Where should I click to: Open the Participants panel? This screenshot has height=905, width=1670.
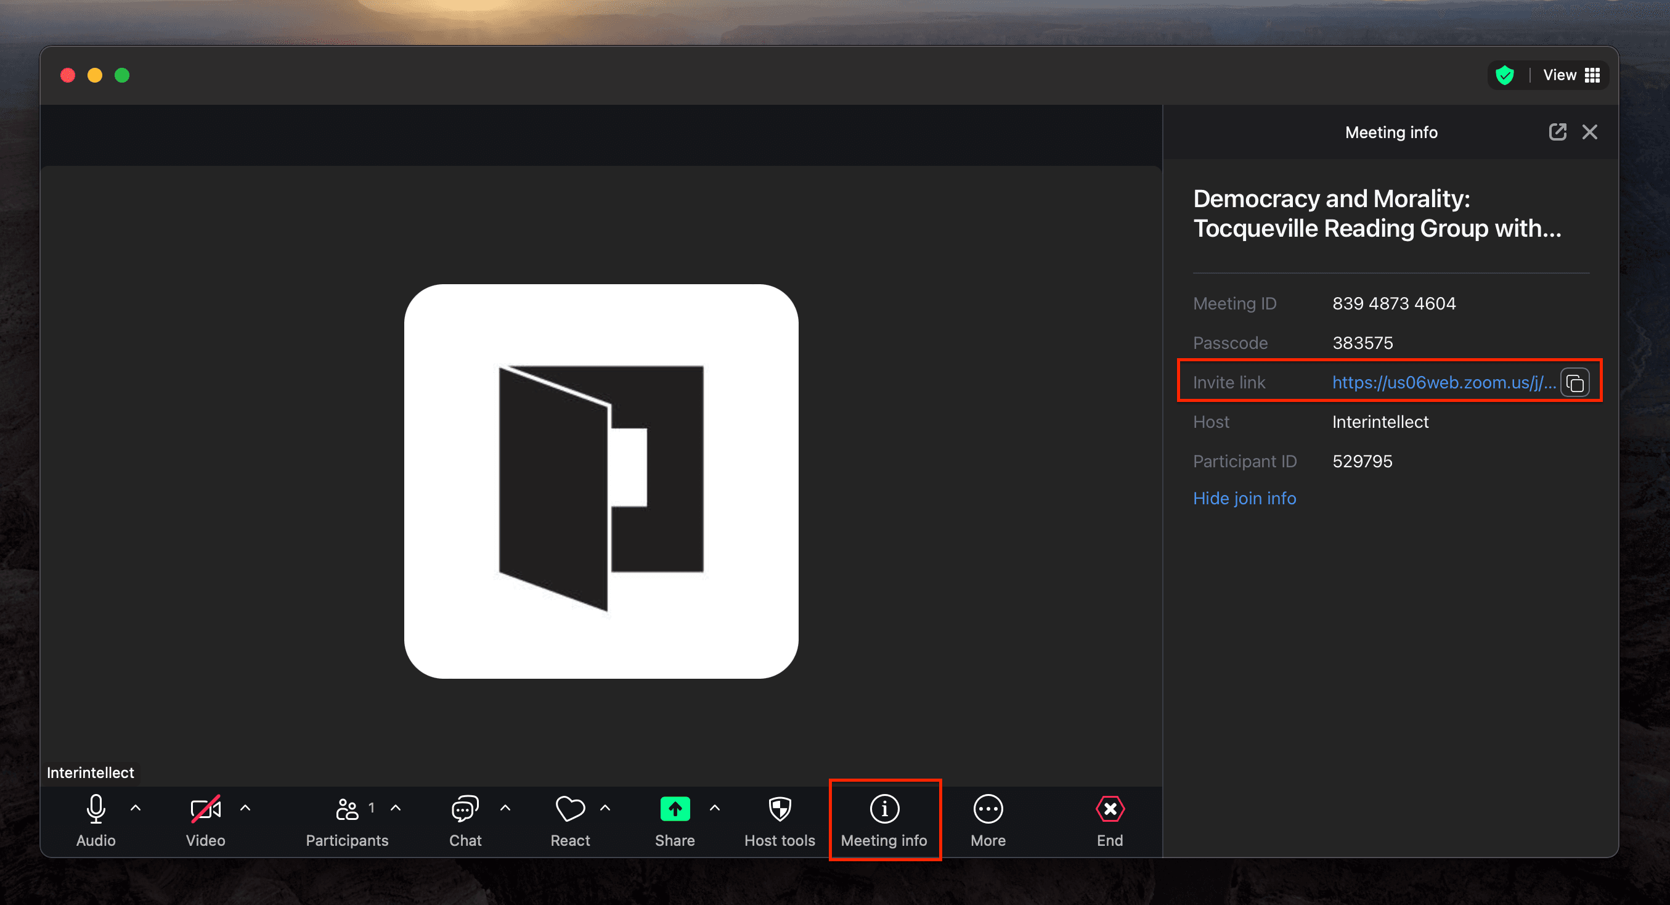[347, 820]
